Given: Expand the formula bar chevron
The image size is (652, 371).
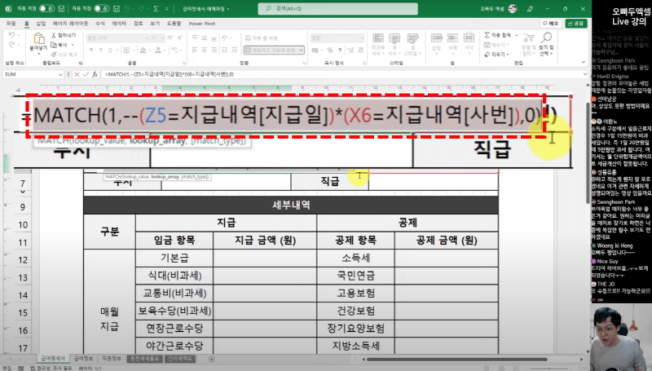Looking at the screenshot, I should [x=585, y=74].
